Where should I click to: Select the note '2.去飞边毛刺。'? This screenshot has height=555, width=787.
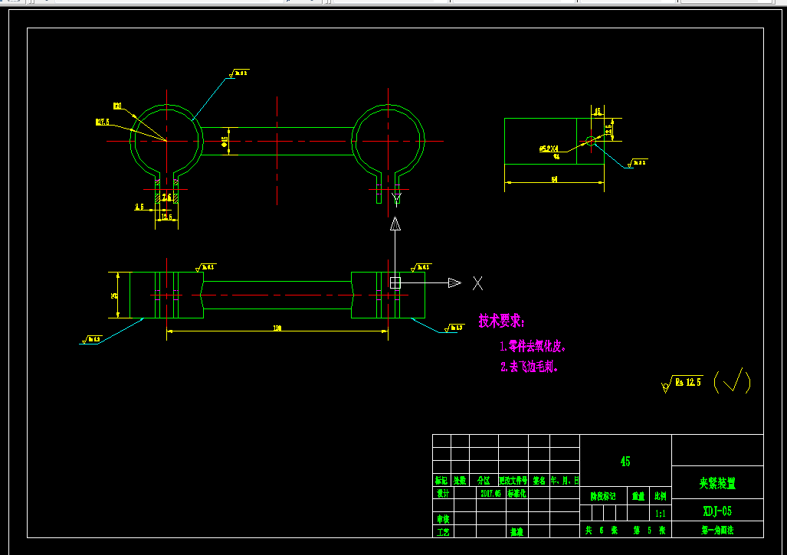pos(529,367)
